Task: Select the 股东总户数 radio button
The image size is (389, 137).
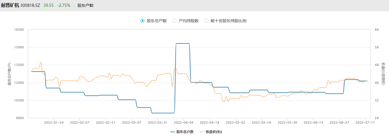Action: [142, 21]
